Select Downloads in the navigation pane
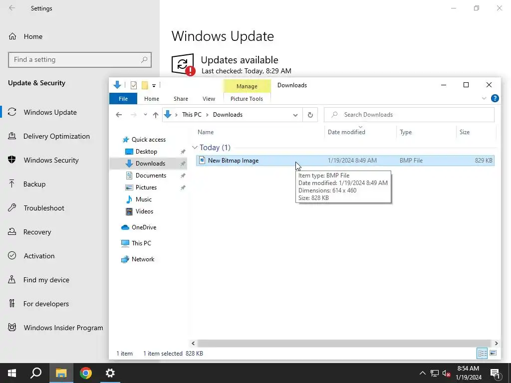 pos(150,164)
